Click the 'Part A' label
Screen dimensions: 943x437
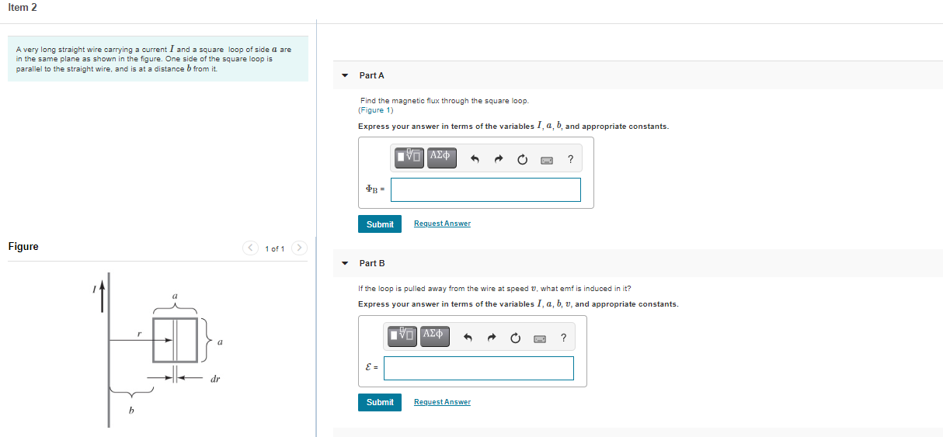372,75
